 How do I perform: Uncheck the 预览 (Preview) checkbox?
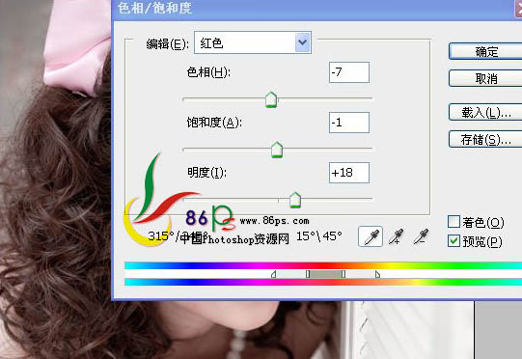coord(453,240)
